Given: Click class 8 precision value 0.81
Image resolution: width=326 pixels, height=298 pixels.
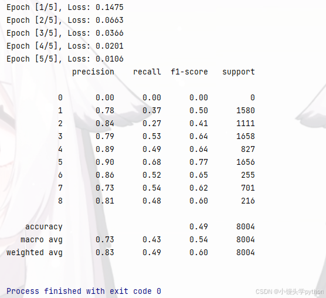Looking at the screenshot, I should click(105, 201).
